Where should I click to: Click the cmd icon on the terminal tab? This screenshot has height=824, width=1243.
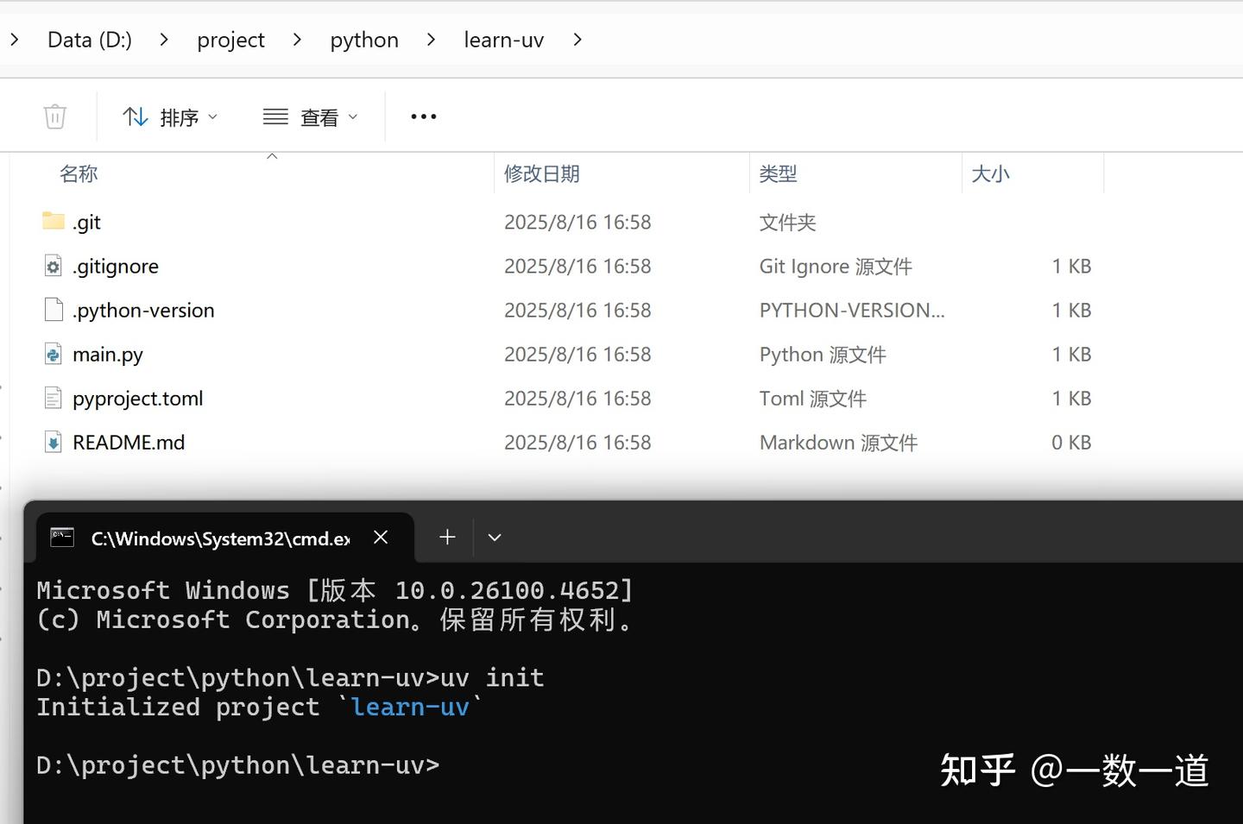tap(62, 536)
